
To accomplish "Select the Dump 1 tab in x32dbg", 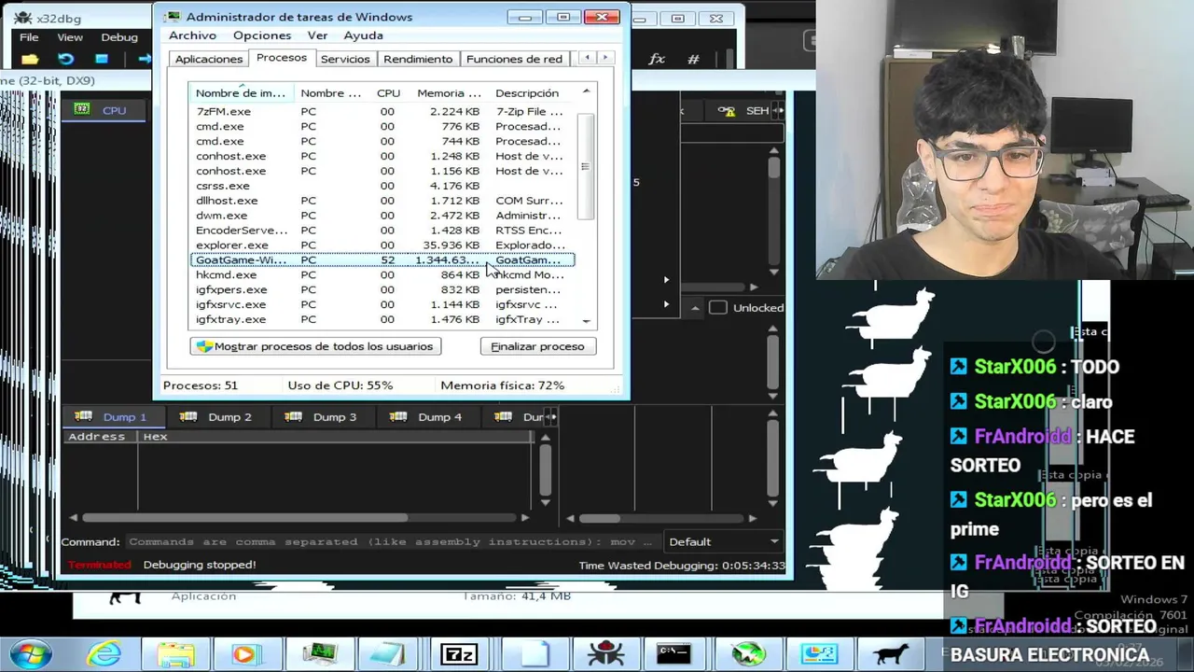I will click(114, 417).
